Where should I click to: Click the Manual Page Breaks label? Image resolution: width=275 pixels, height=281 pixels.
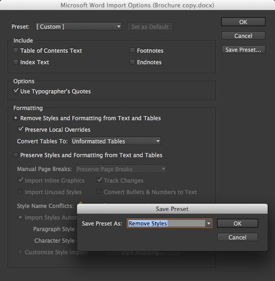point(45,169)
